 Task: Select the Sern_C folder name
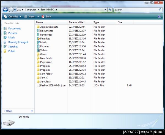coord(44,78)
